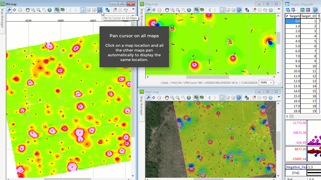Select the crosshair target tool in Map1.map

pyautogui.click(x=154, y=98)
